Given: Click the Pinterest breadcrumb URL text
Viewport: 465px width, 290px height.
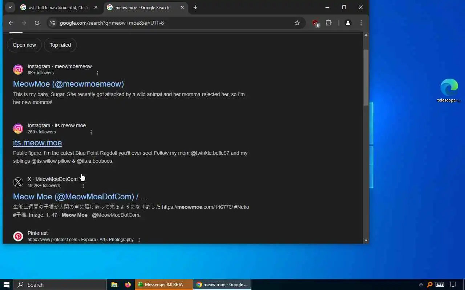Looking at the screenshot, I should [x=81, y=240].
